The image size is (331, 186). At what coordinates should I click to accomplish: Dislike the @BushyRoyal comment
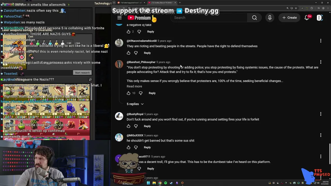(x=136, y=126)
